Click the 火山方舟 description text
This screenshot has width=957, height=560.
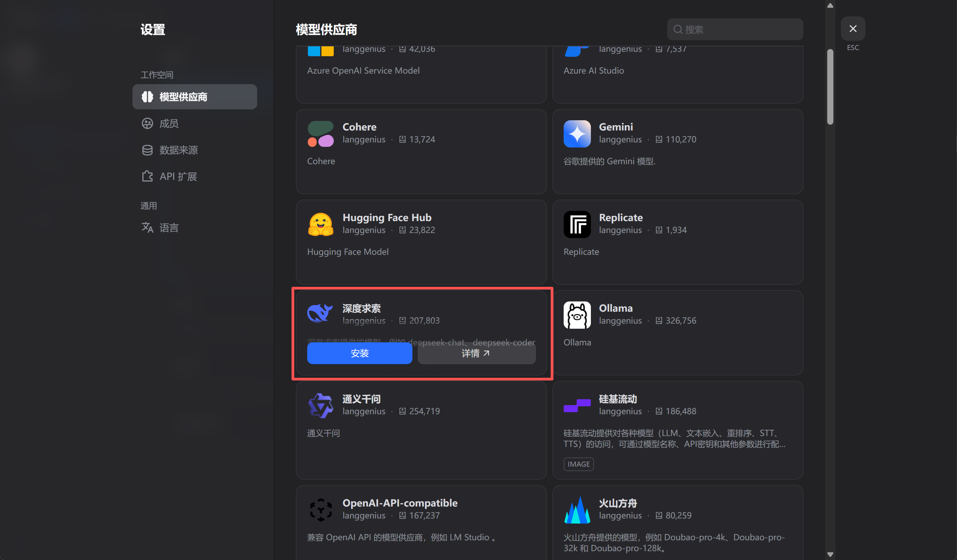pos(674,543)
